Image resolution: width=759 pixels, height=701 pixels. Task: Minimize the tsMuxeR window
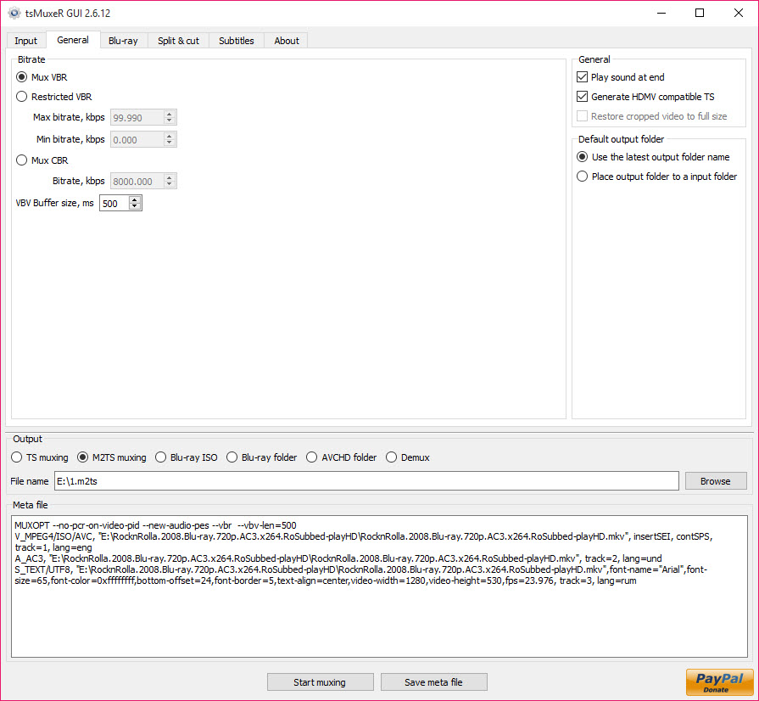point(661,13)
